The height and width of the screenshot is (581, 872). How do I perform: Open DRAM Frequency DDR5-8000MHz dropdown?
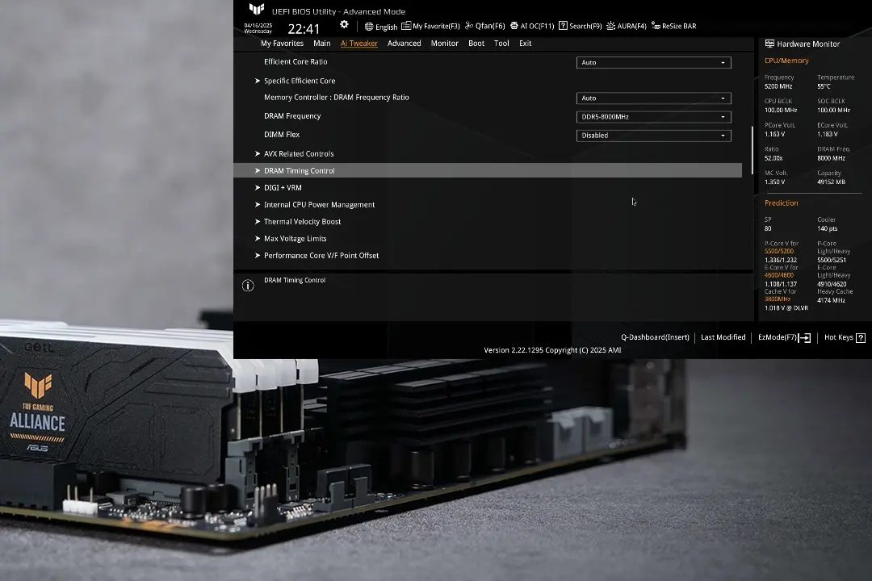[653, 117]
